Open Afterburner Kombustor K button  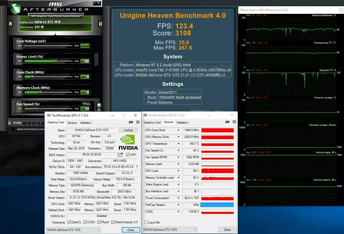(11, 24)
